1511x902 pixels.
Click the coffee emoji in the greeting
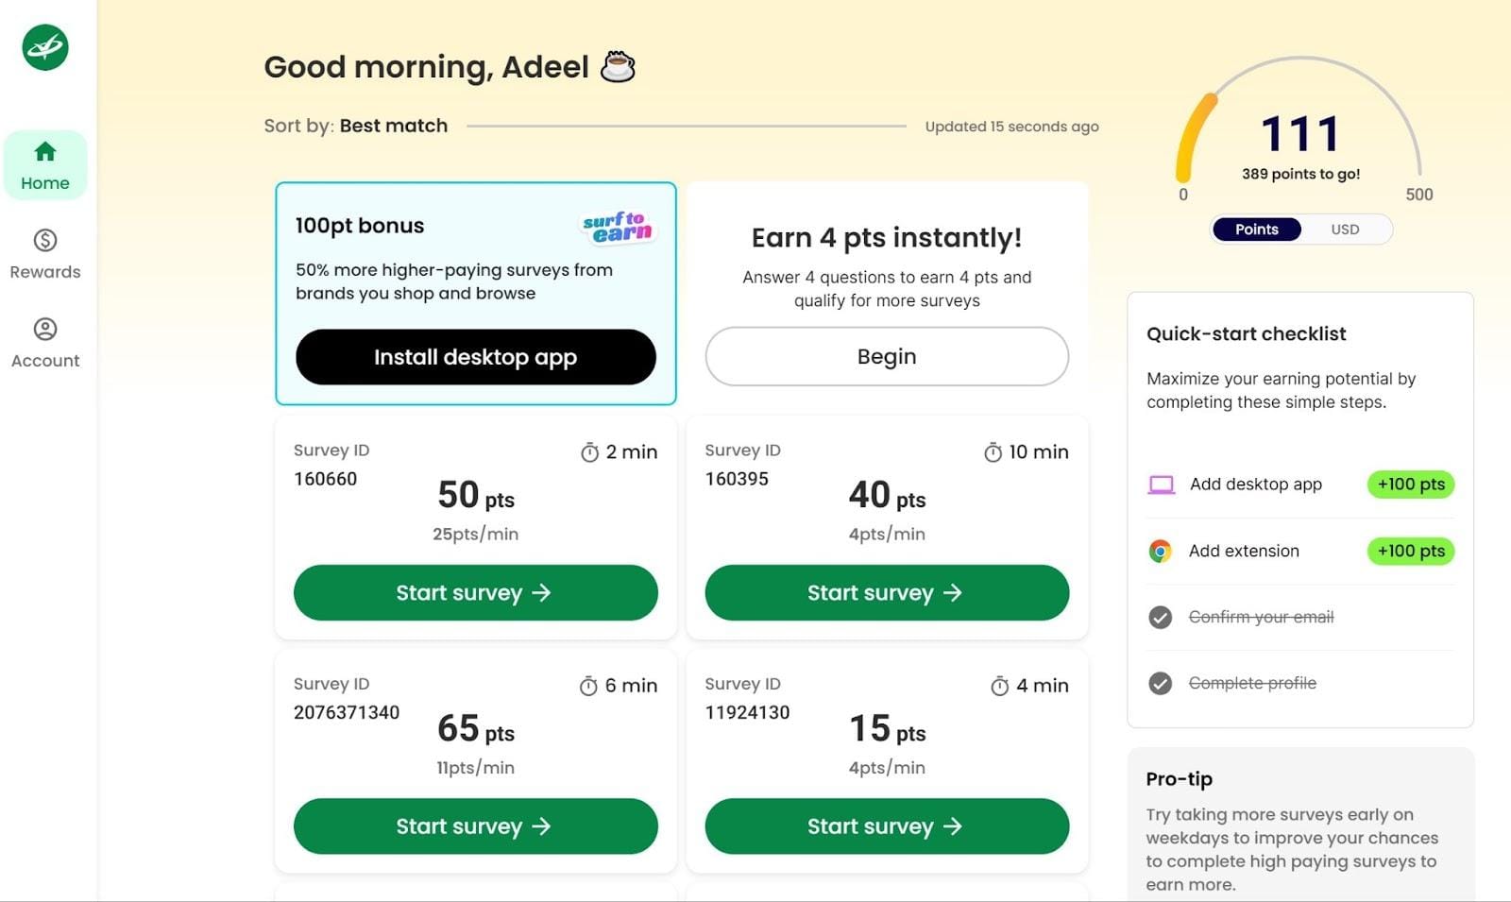[x=619, y=66]
